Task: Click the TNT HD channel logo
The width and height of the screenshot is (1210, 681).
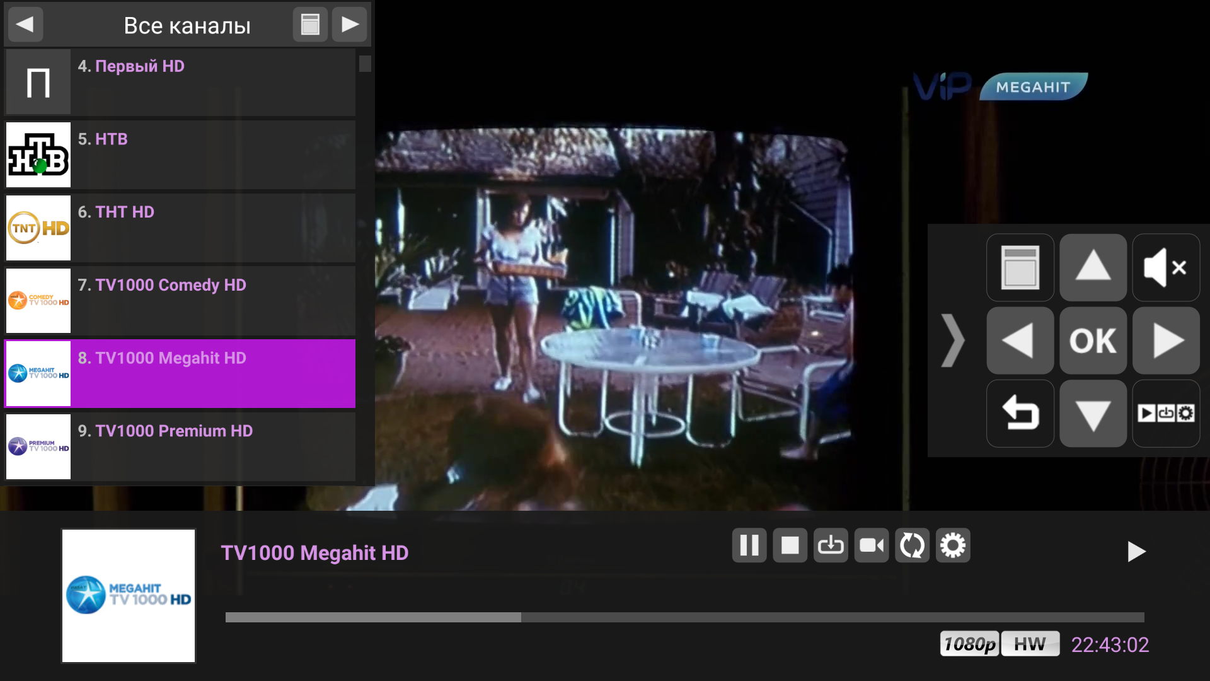Action: (x=38, y=228)
